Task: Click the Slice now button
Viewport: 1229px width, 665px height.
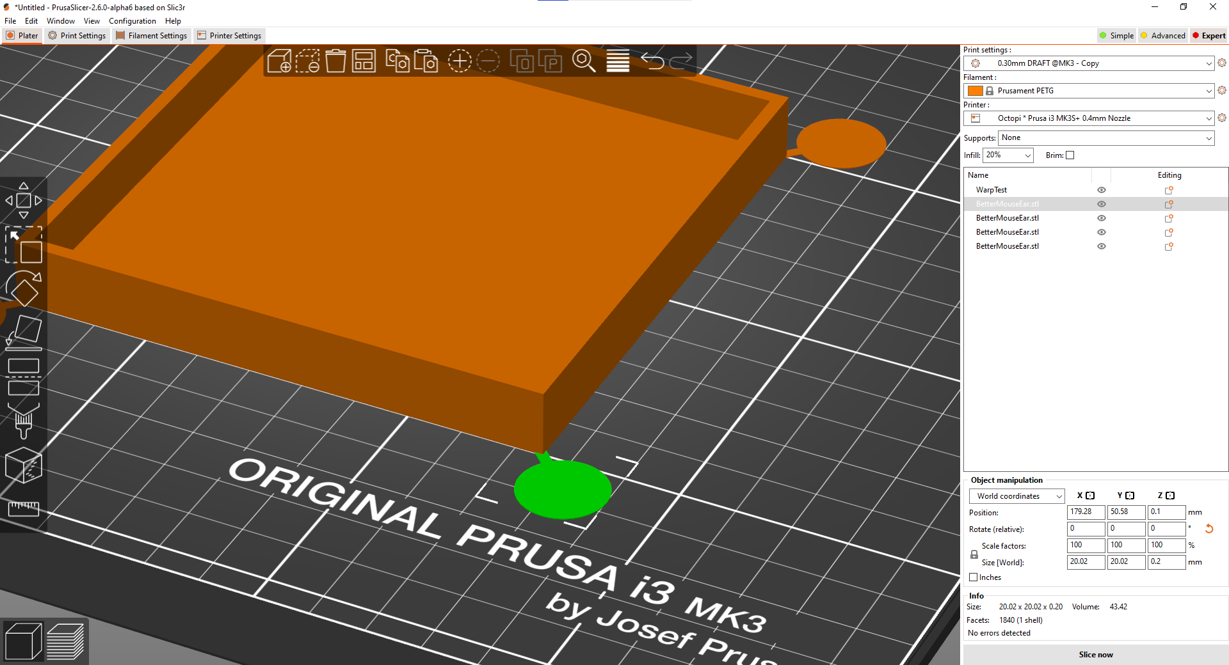Action: point(1096,655)
